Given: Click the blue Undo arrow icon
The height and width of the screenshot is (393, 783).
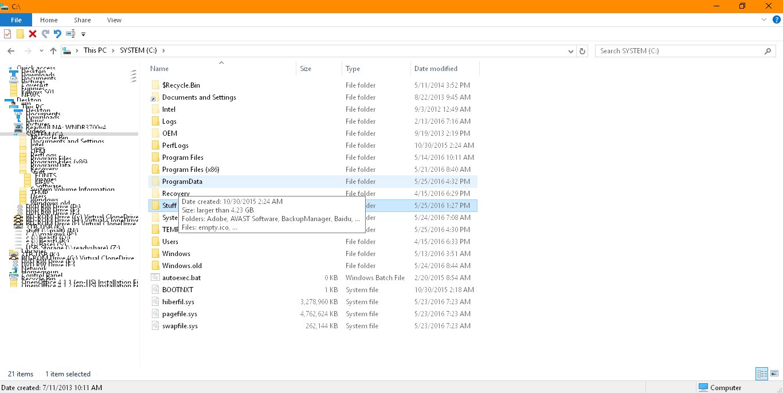Looking at the screenshot, I should tap(57, 34).
